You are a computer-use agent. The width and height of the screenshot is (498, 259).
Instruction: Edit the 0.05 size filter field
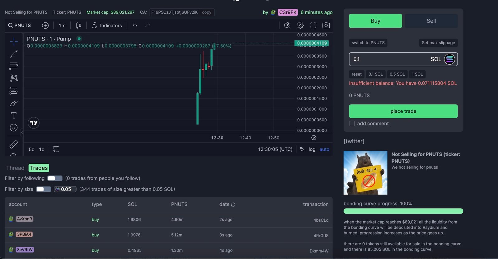tap(65, 189)
